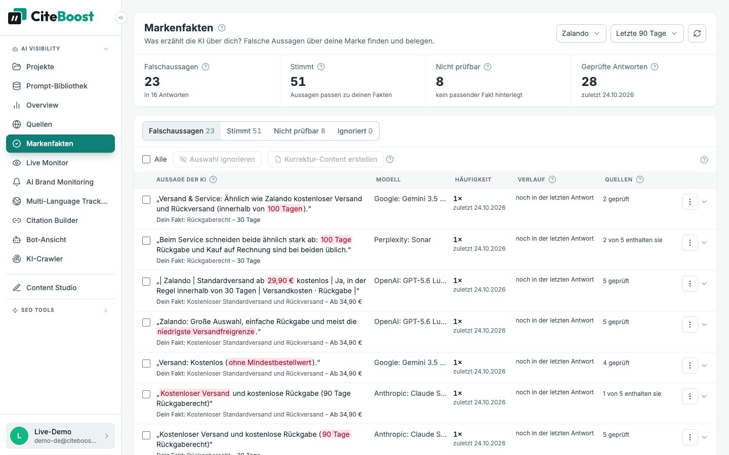Click help icon in Aussage der KI header
This screenshot has width=729, height=455.
coord(213,179)
